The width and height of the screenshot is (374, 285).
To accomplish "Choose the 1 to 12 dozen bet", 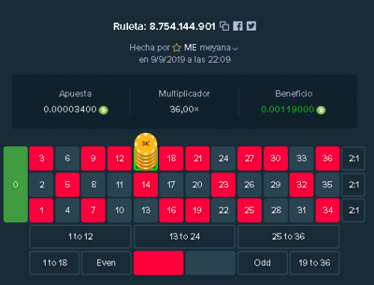I will [x=80, y=237].
